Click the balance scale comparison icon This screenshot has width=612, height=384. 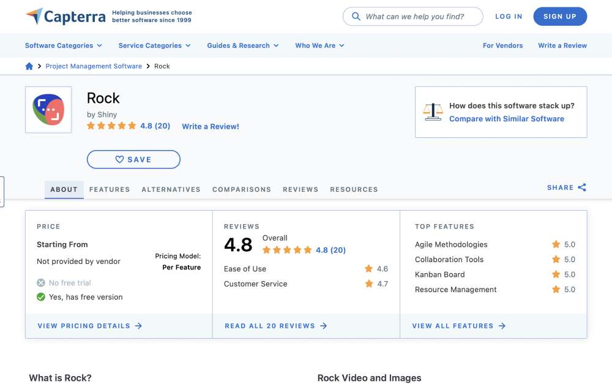point(433,111)
